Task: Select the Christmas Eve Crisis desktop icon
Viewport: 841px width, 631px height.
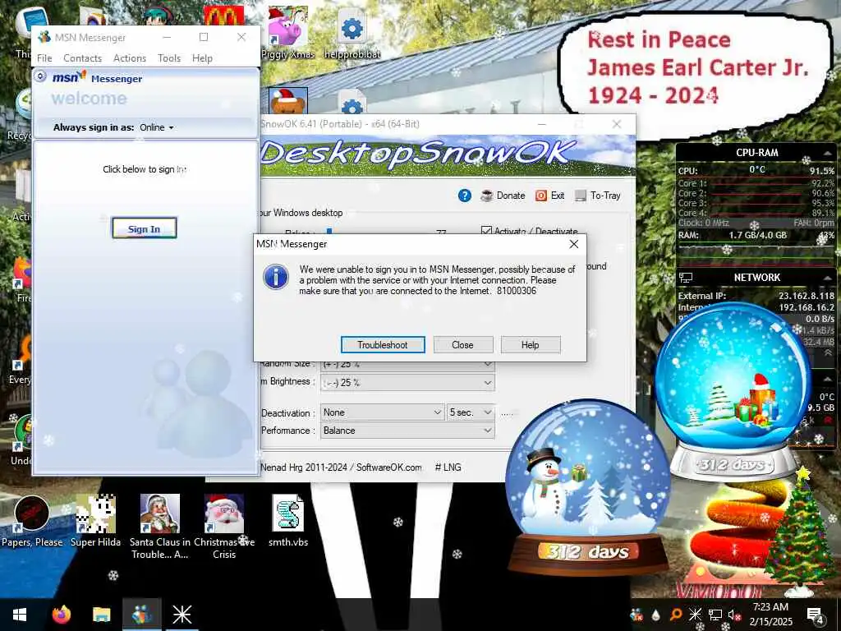Action: (224, 527)
